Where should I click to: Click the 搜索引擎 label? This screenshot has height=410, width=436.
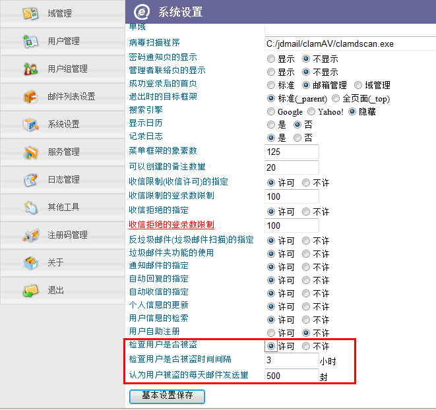pyautogui.click(x=146, y=110)
